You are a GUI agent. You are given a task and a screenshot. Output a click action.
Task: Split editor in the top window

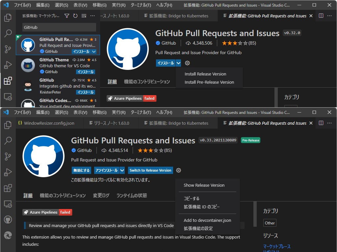[321, 16]
